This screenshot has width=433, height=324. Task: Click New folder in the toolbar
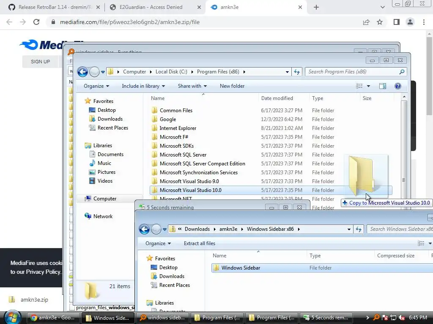[x=232, y=86]
